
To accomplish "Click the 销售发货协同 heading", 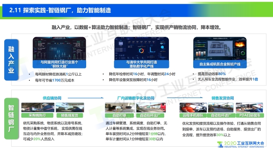I will pyautogui.click(x=223, y=98).
